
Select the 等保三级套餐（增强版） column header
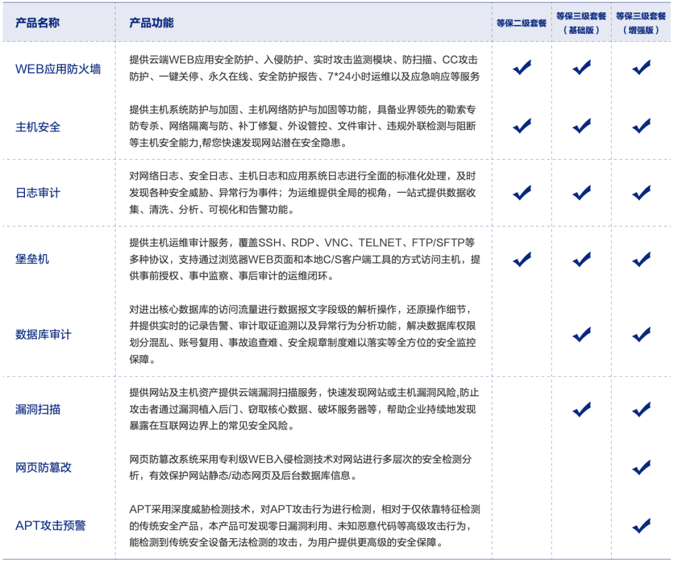641,22
